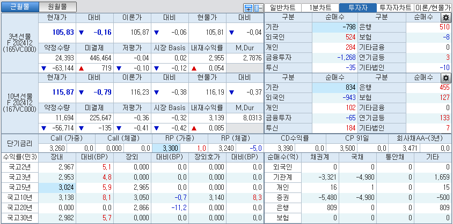Click the 수익률(민3) header cell

(20, 157)
